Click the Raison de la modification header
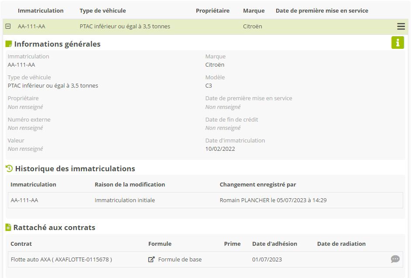The height and width of the screenshot is (278, 411). (130, 184)
